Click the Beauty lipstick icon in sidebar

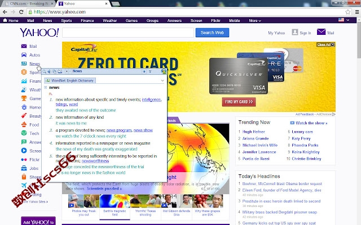pos(24,116)
